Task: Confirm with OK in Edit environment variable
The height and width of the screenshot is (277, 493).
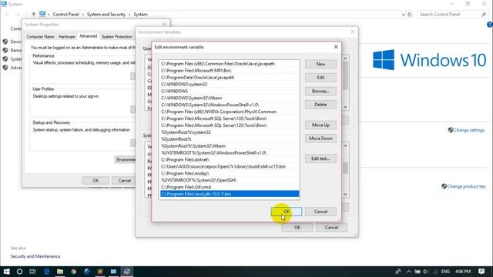Action: [287, 212]
